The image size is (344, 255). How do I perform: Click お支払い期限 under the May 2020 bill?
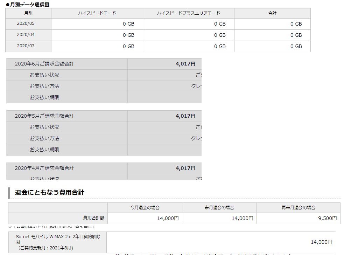(44, 150)
